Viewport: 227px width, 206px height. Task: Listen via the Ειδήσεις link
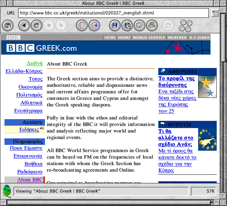point(29,129)
